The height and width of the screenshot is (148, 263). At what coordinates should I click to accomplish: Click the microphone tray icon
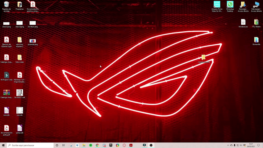click(234, 145)
